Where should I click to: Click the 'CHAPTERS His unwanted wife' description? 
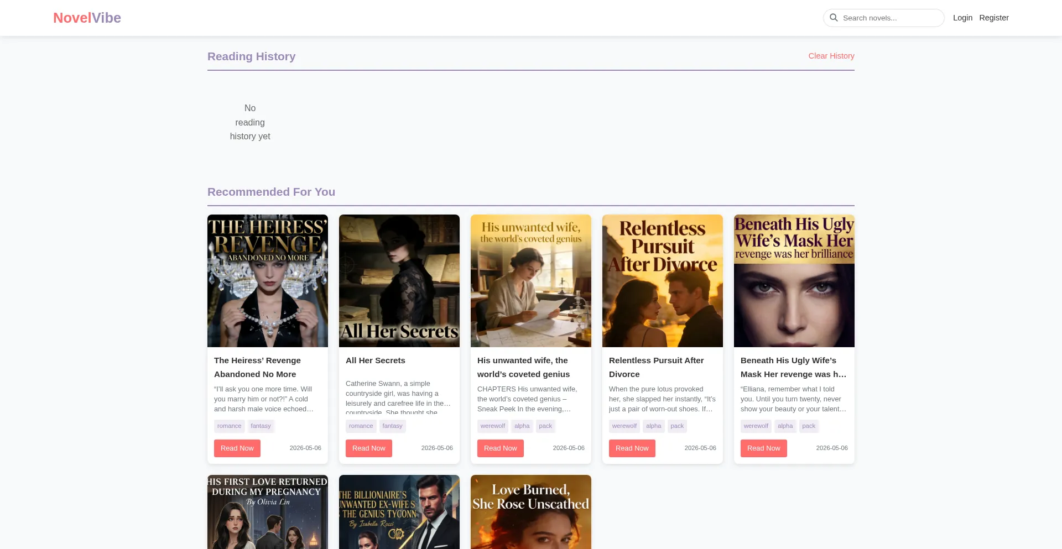pyautogui.click(x=531, y=399)
